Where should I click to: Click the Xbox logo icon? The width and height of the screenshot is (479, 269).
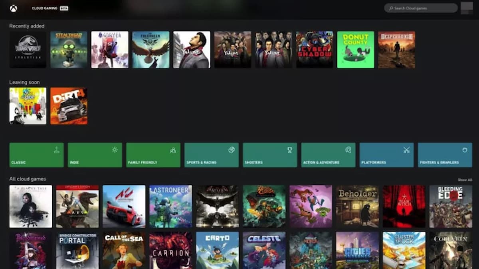point(14,8)
